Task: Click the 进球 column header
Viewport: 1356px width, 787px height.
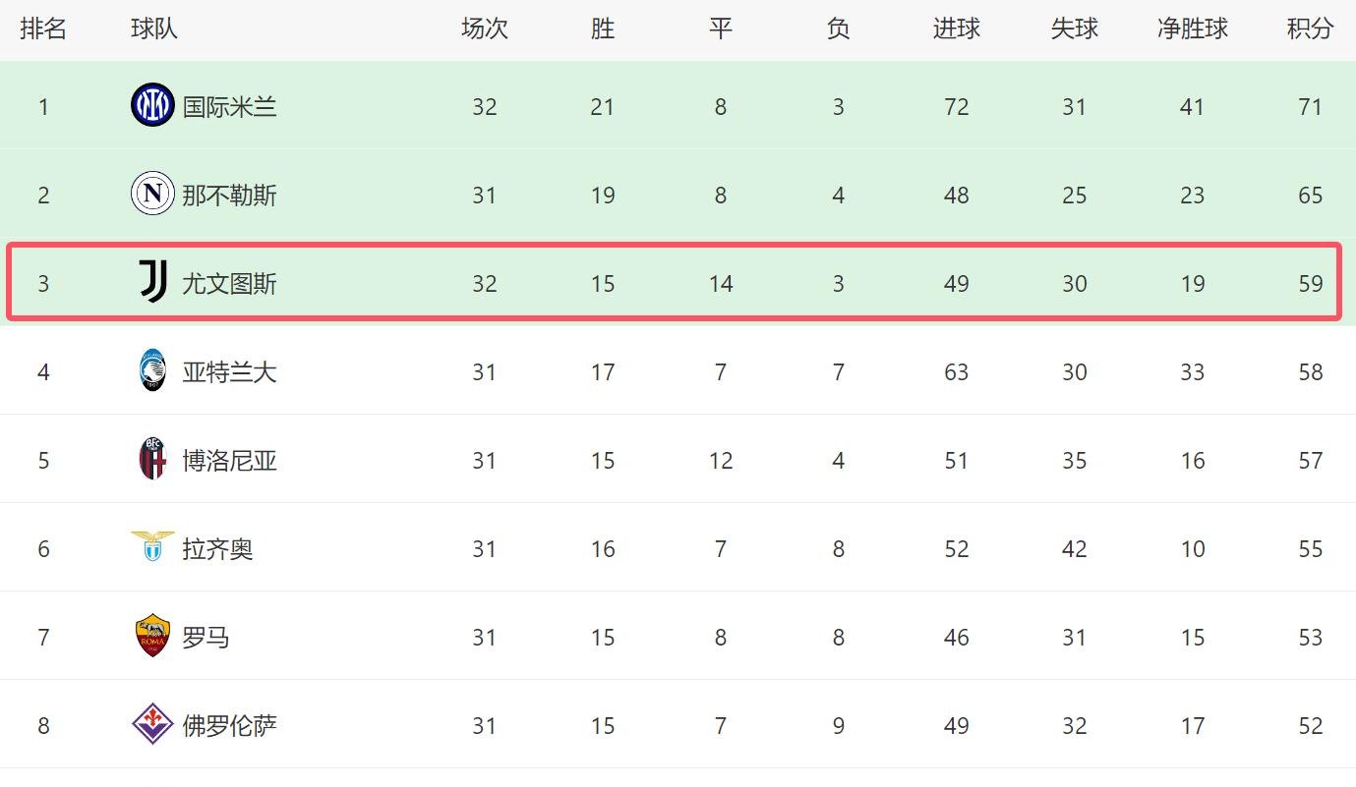Action: click(x=956, y=29)
